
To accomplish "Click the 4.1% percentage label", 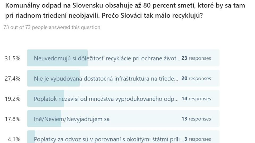I will [x=14, y=140].
